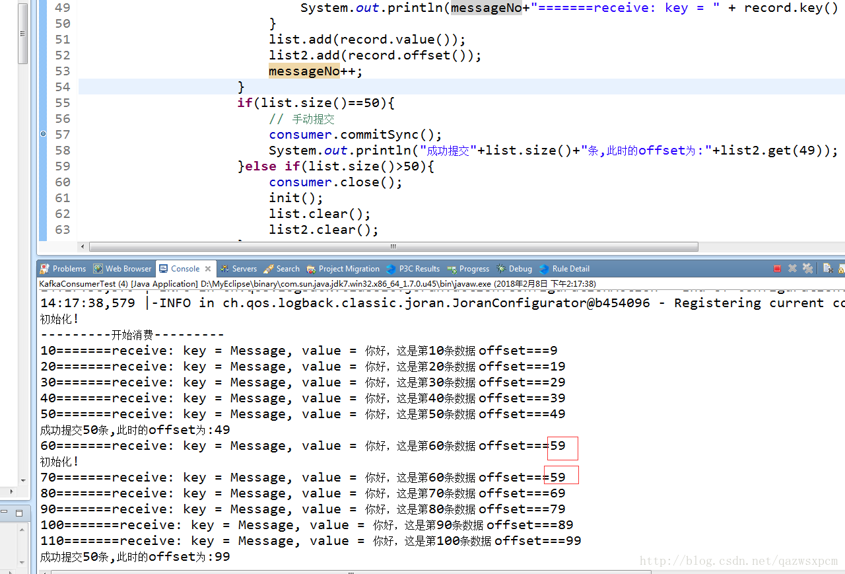Switch to the Problems tab
Viewport: 845px width, 574px height.
click(x=63, y=269)
